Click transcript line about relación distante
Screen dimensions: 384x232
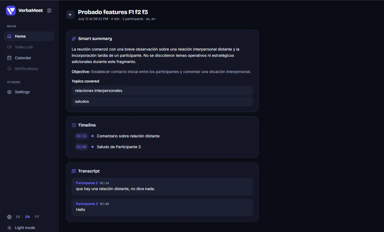[116, 189]
